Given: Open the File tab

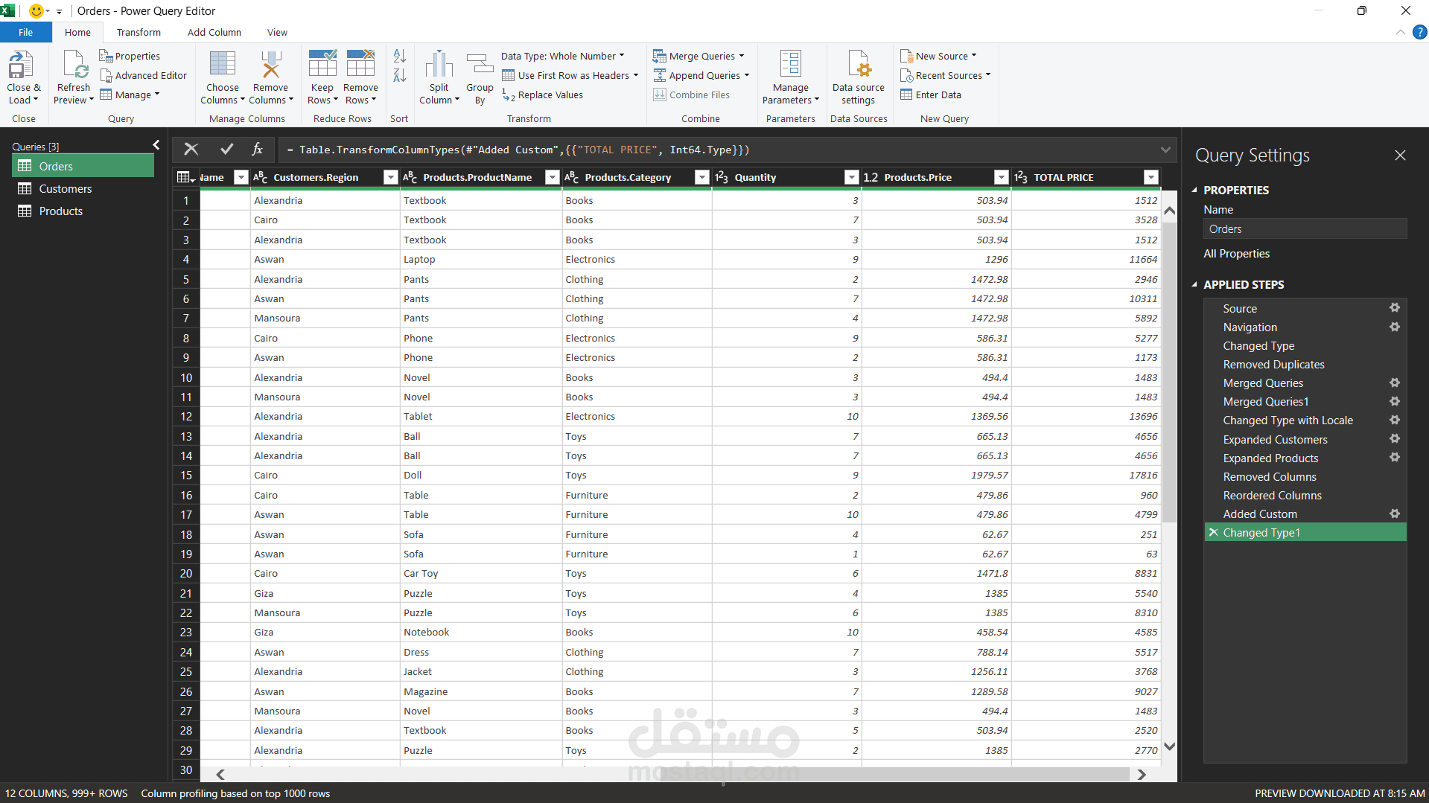Looking at the screenshot, I should (26, 32).
